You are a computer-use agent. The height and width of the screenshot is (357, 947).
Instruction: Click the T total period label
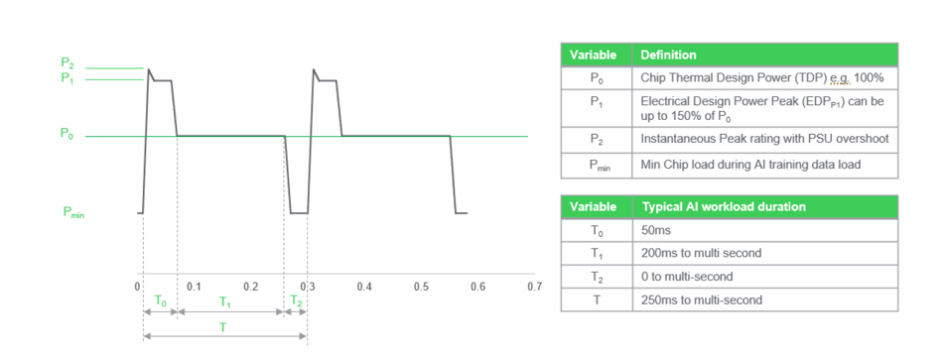tap(223, 327)
